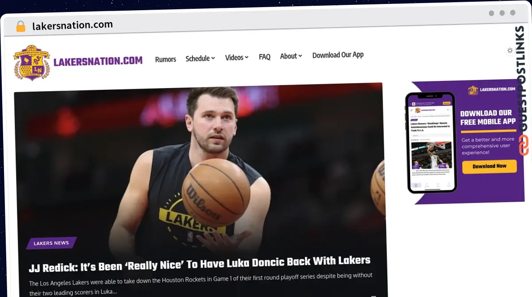Click the padlock icon in the address bar

21,27
